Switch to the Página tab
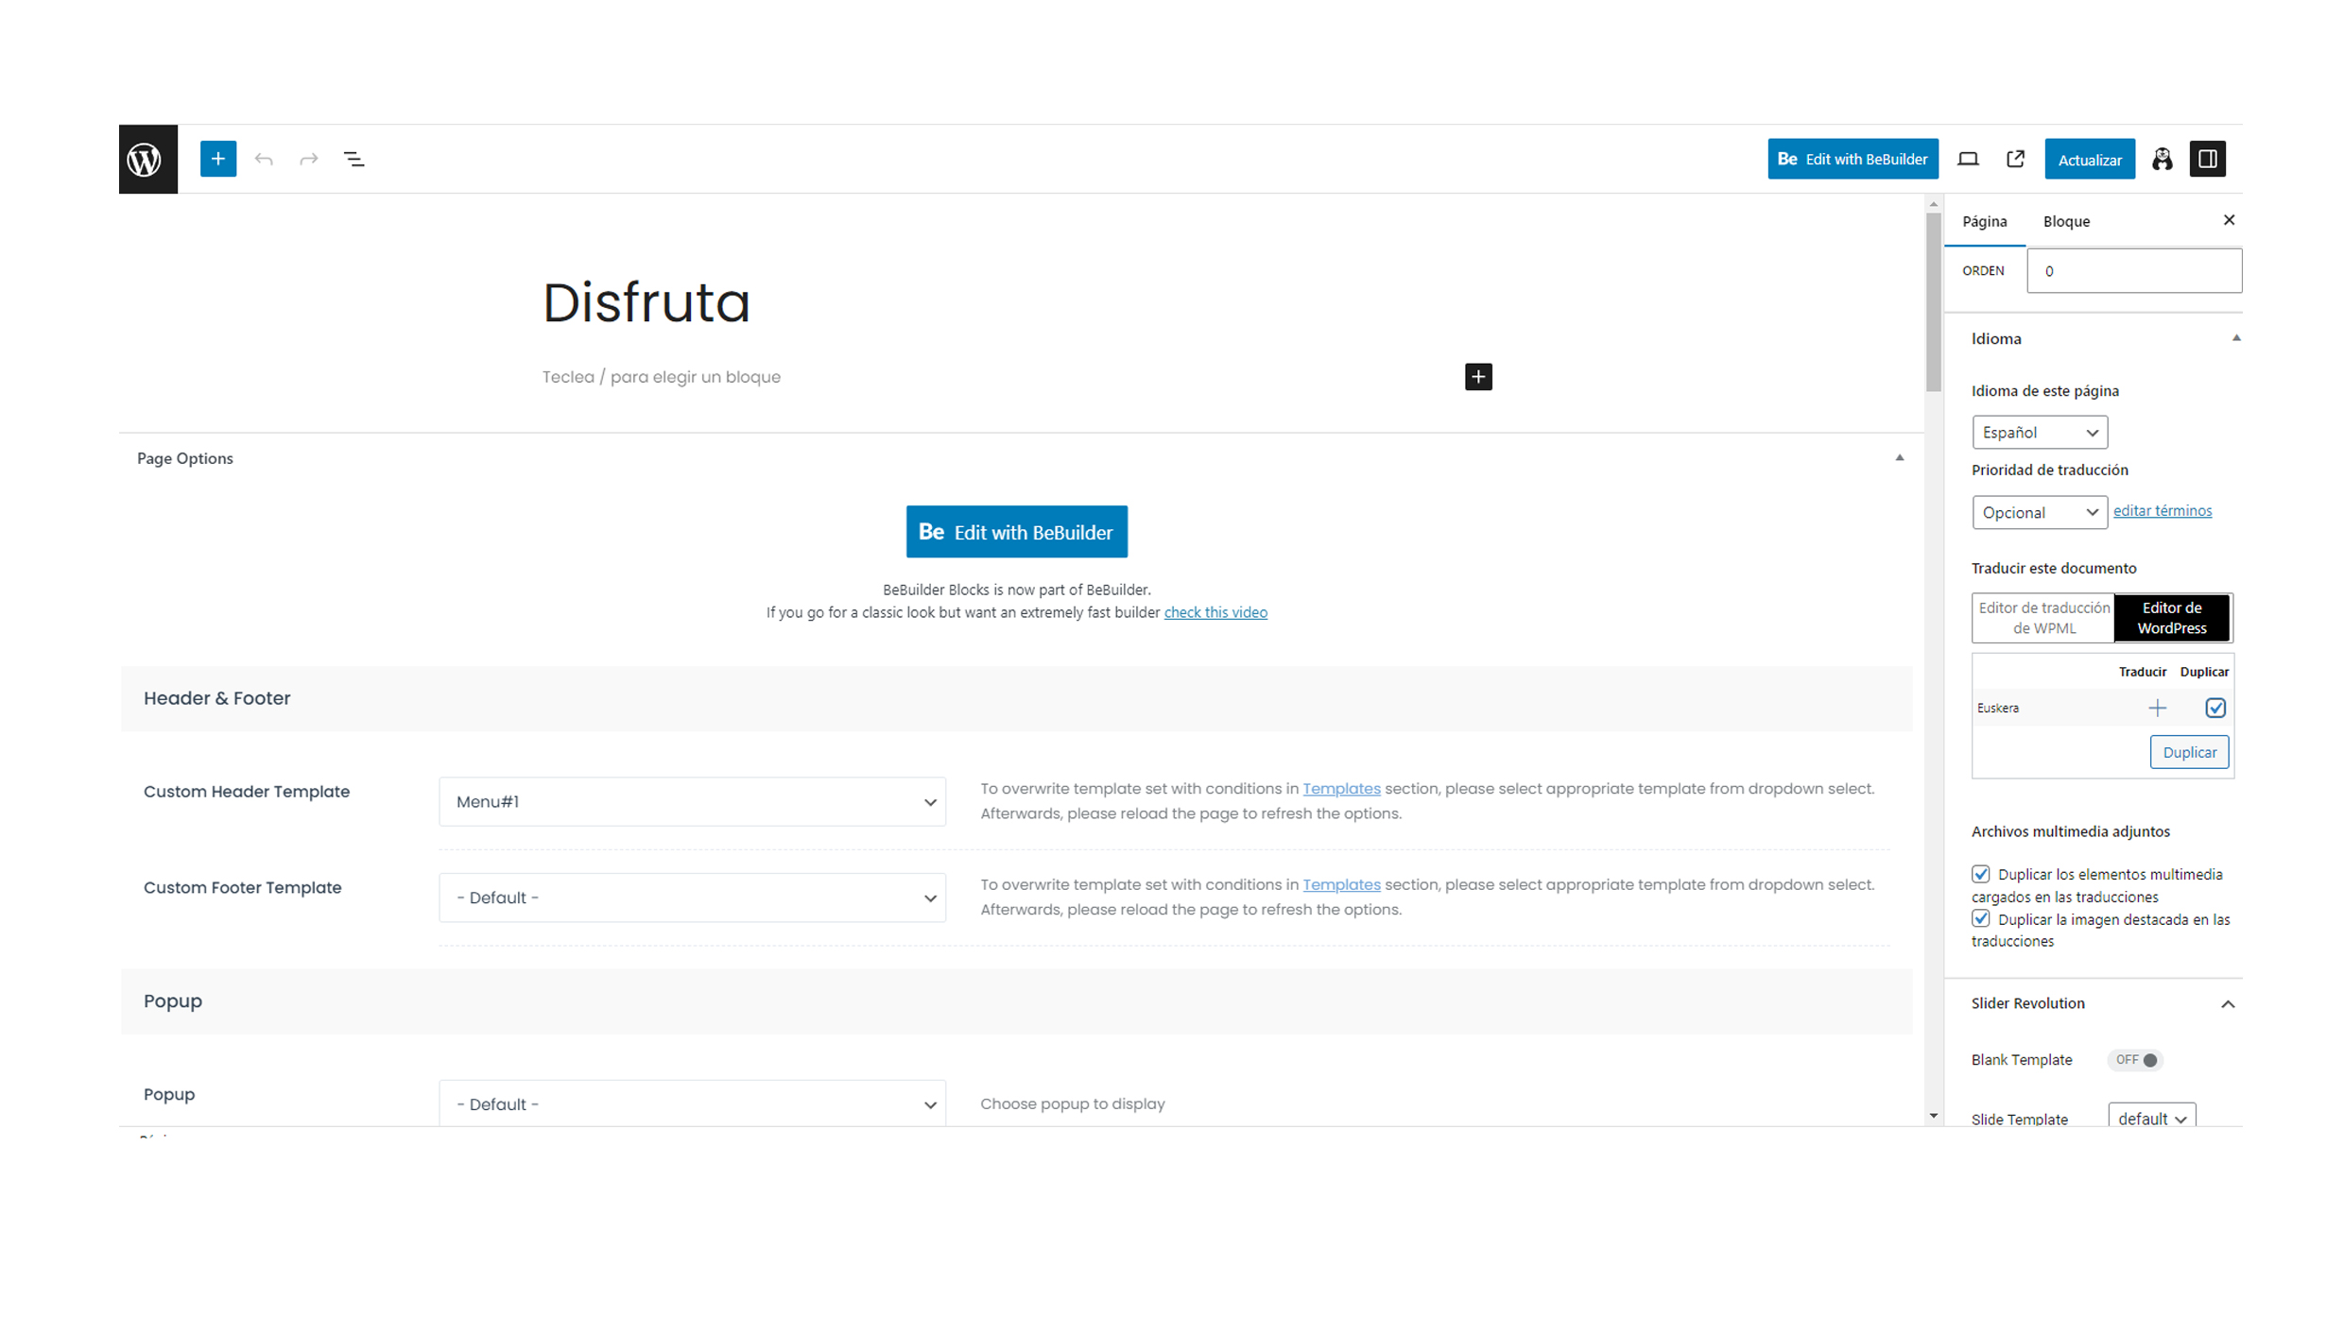2344x1334 pixels. 1985,221
